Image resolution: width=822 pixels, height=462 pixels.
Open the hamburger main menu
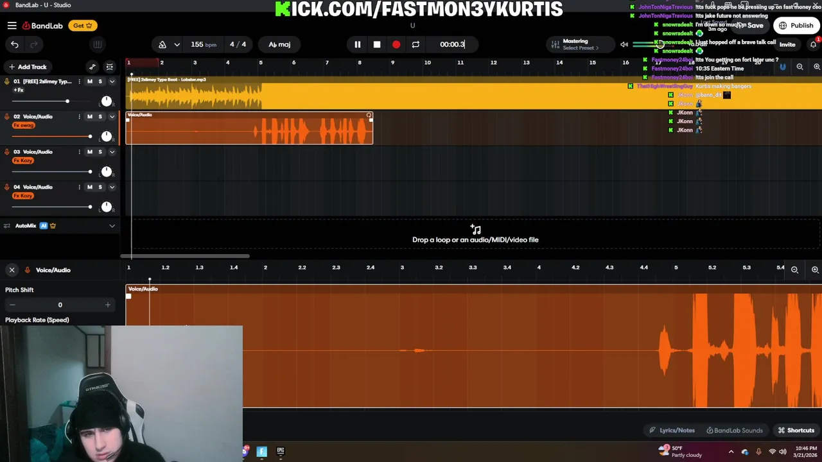[x=12, y=26]
